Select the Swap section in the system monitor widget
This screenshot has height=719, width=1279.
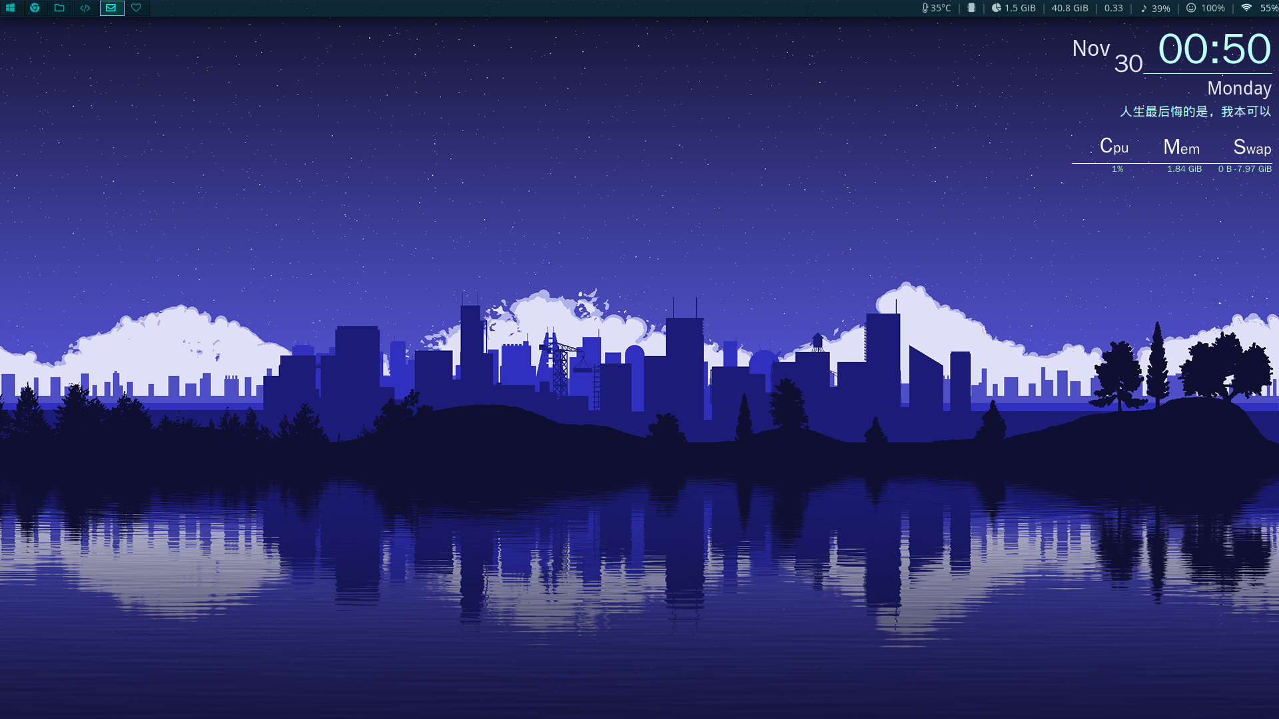point(1252,147)
